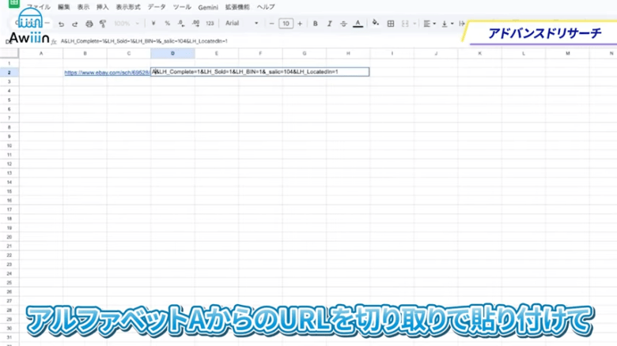Select column A header
Screen dimensions: 617x346
pyautogui.click(x=41, y=53)
